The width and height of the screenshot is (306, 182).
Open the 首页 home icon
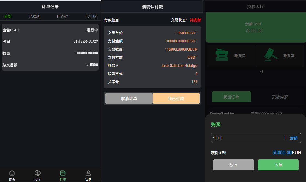(x=12, y=173)
